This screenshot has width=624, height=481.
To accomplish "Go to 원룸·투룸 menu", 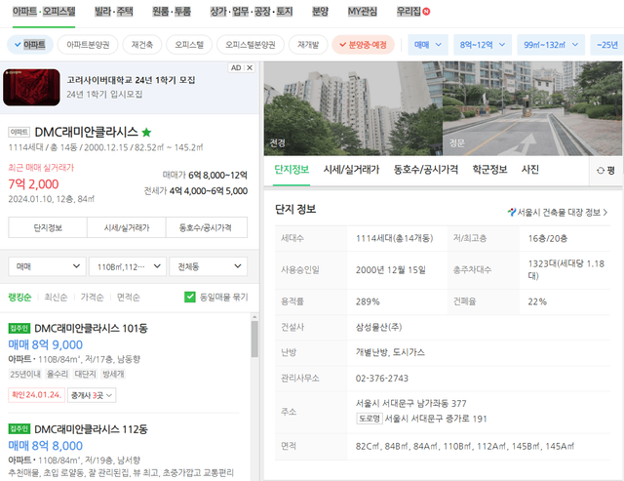I will (x=172, y=12).
